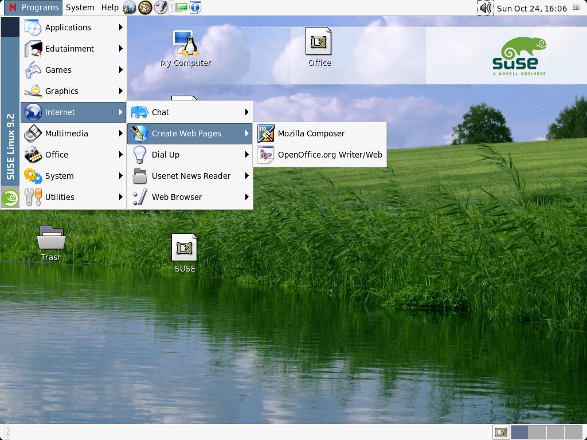This screenshot has width=587, height=440.
Task: Select the SUSE desktop icon
Action: pyautogui.click(x=185, y=253)
